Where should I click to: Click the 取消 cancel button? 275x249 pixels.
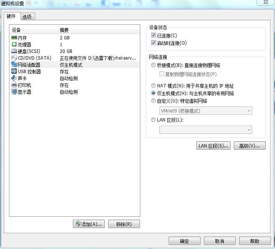coord(220,241)
